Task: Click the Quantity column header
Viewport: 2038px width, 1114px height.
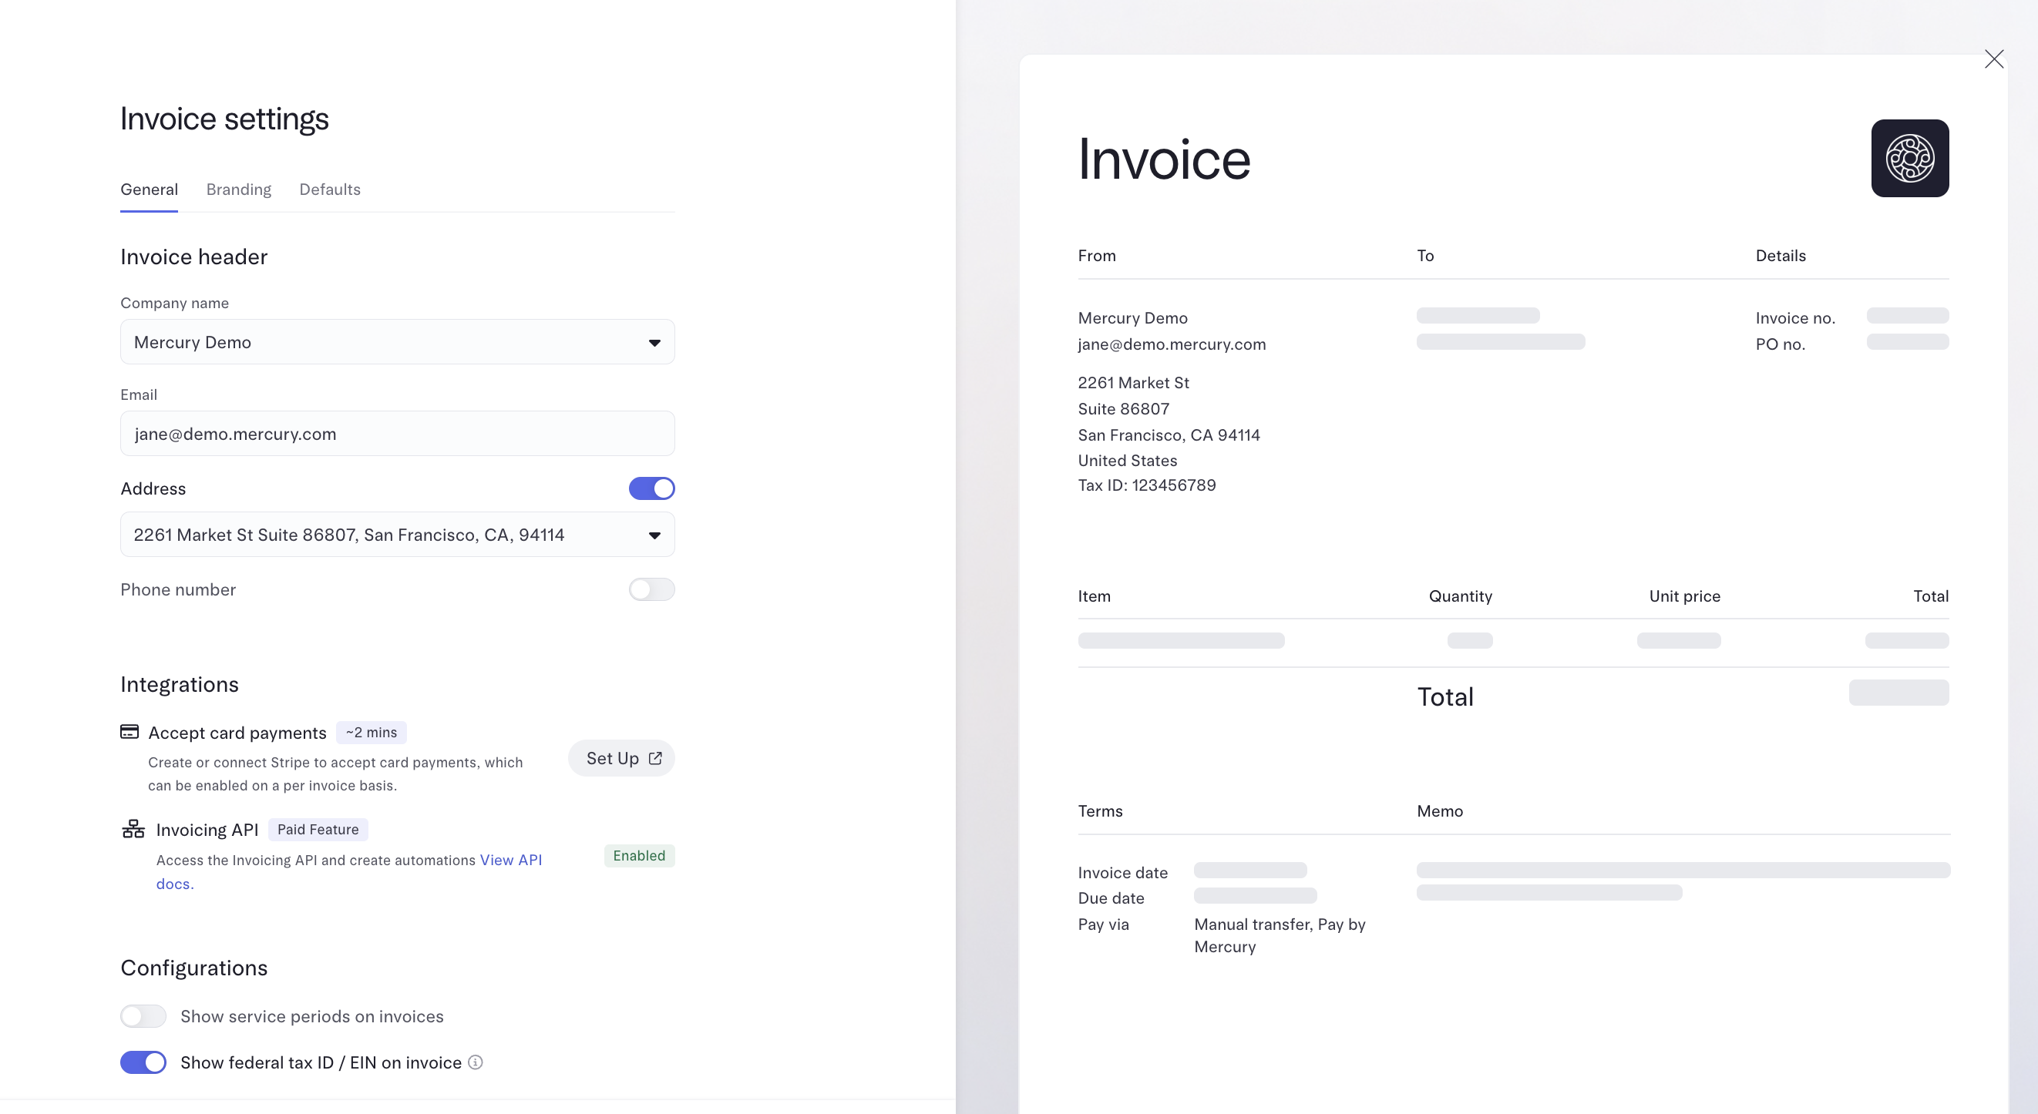Action: point(1461,596)
